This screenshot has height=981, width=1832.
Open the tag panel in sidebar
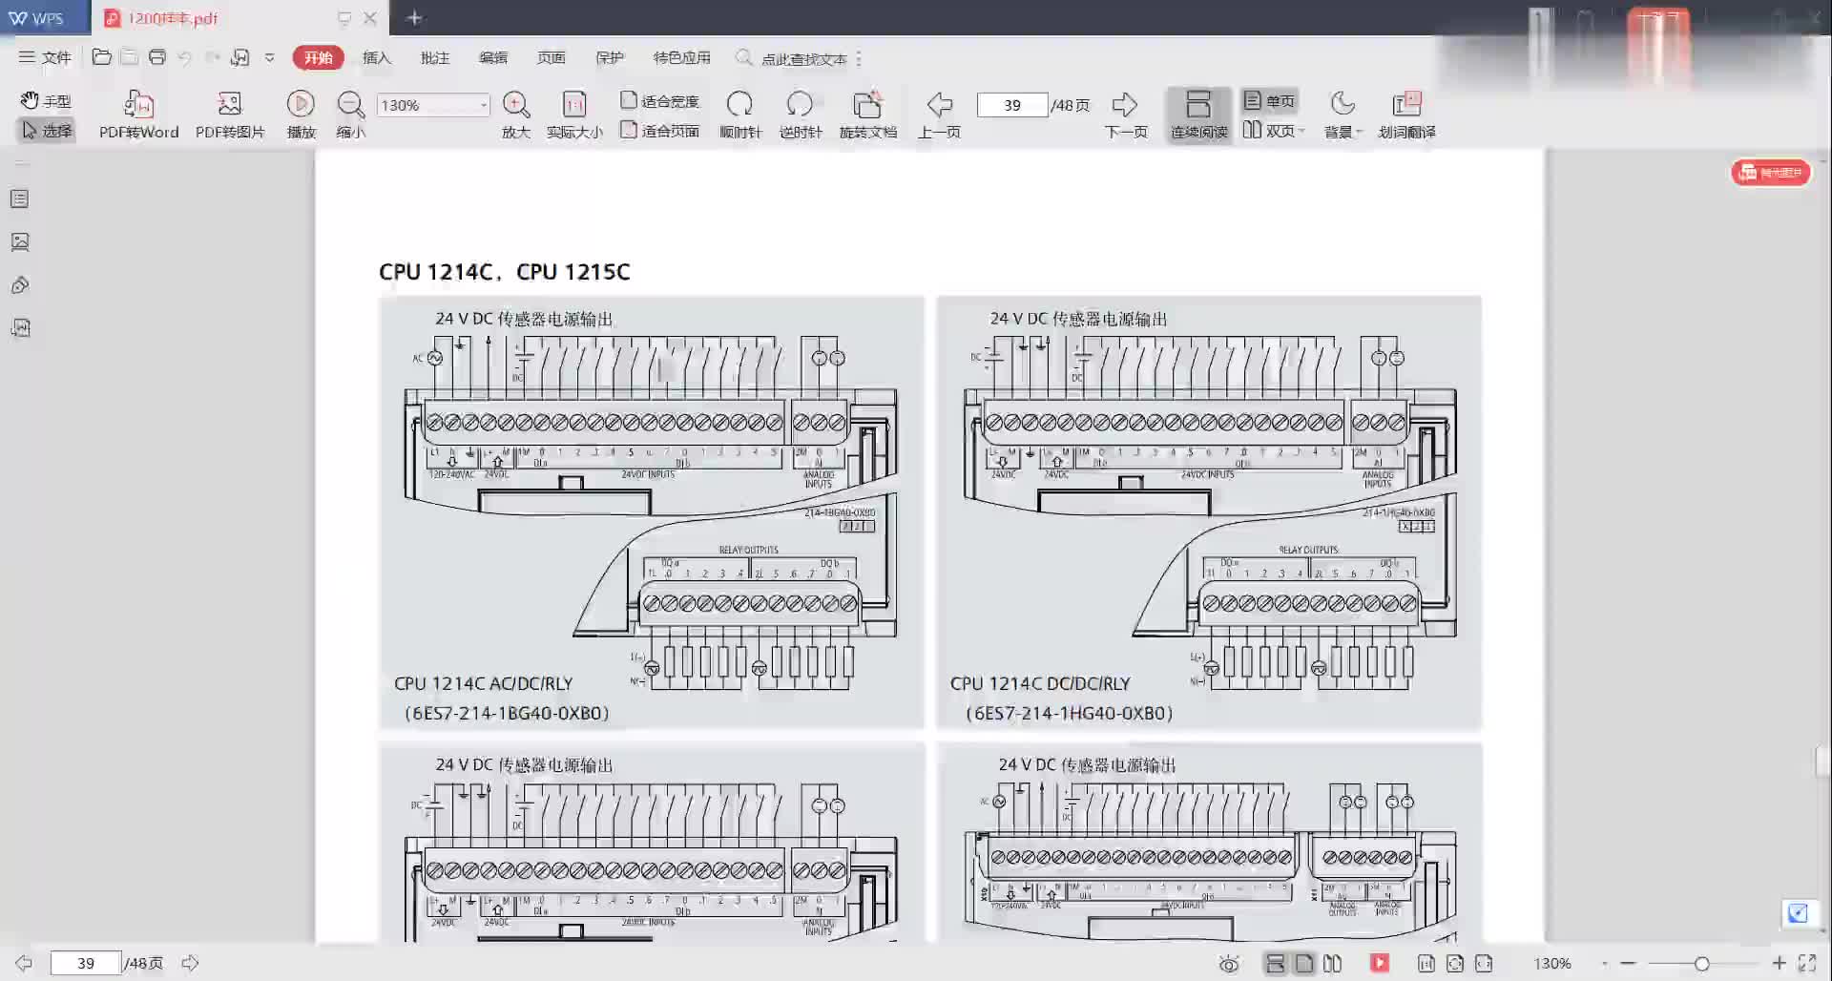point(20,284)
